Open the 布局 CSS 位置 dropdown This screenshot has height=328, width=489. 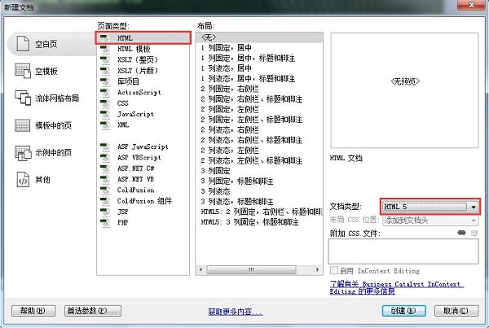(x=474, y=220)
